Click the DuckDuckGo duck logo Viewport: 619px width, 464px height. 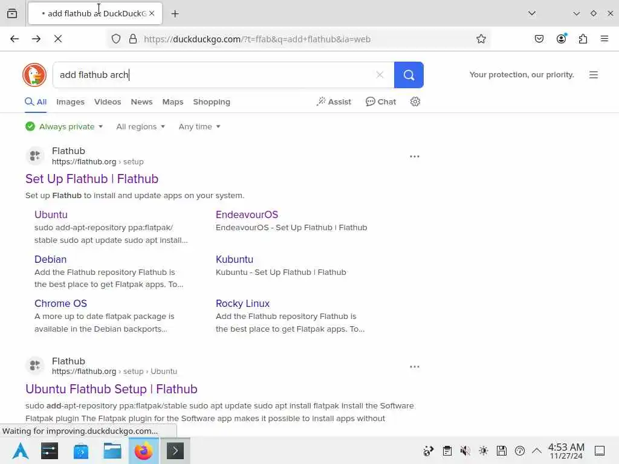(x=34, y=74)
